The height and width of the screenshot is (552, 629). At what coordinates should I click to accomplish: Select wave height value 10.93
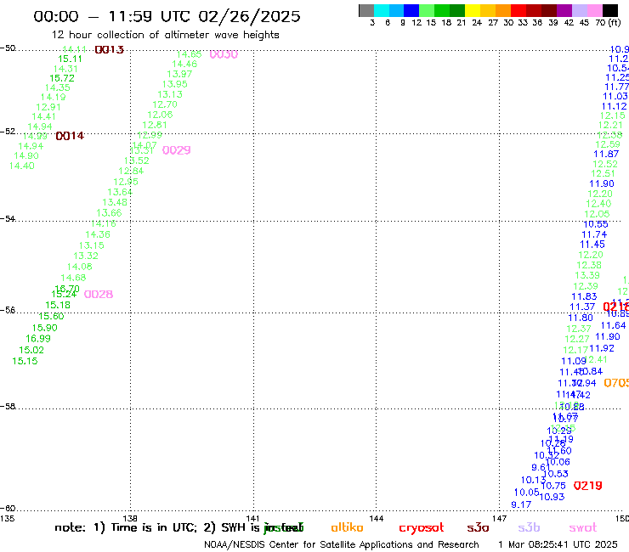pyautogui.click(x=552, y=497)
